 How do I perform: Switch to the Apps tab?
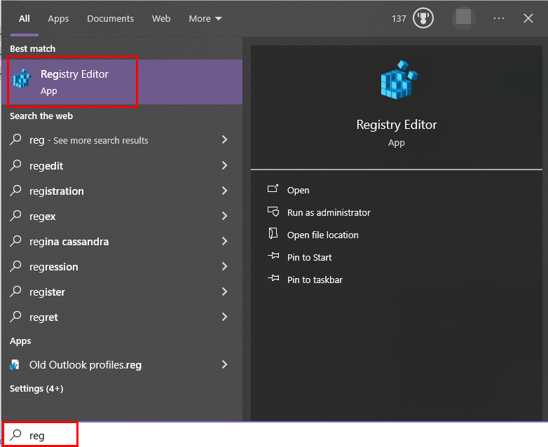(x=58, y=18)
